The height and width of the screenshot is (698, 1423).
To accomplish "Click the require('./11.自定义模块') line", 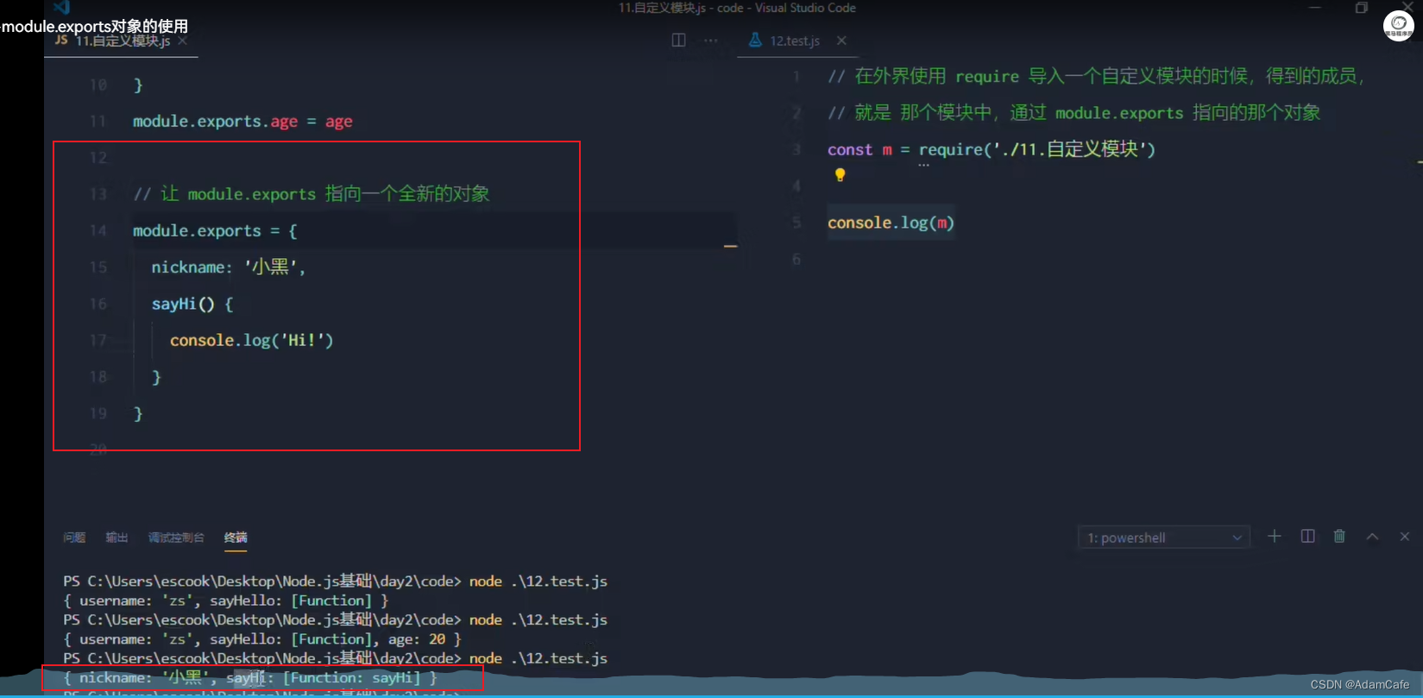I will [x=992, y=149].
